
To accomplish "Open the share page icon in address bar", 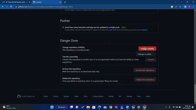I will click(x=176, y=7).
